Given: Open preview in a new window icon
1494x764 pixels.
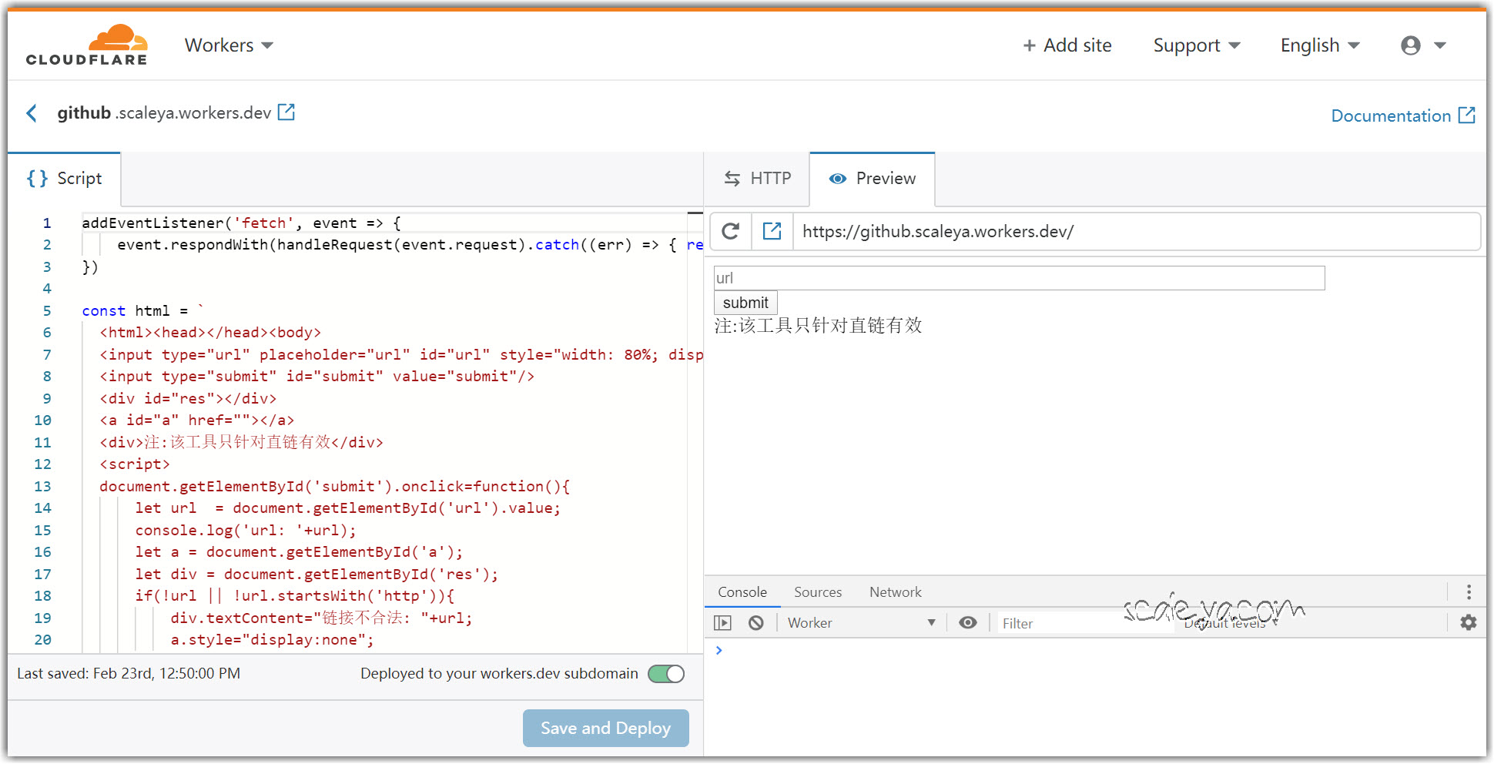Looking at the screenshot, I should point(772,231).
